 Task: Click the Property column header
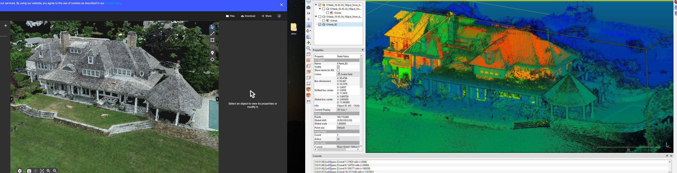point(325,56)
